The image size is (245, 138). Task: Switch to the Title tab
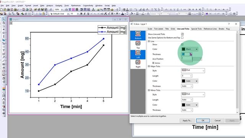(x=167, y=29)
